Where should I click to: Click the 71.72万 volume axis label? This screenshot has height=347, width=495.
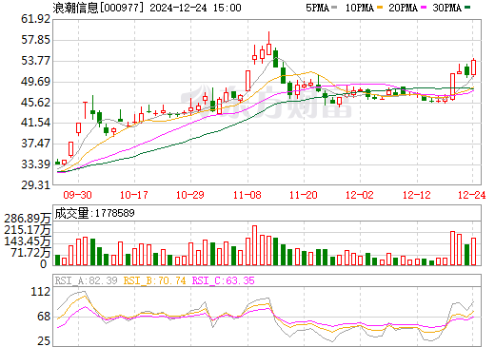[x=30, y=253]
